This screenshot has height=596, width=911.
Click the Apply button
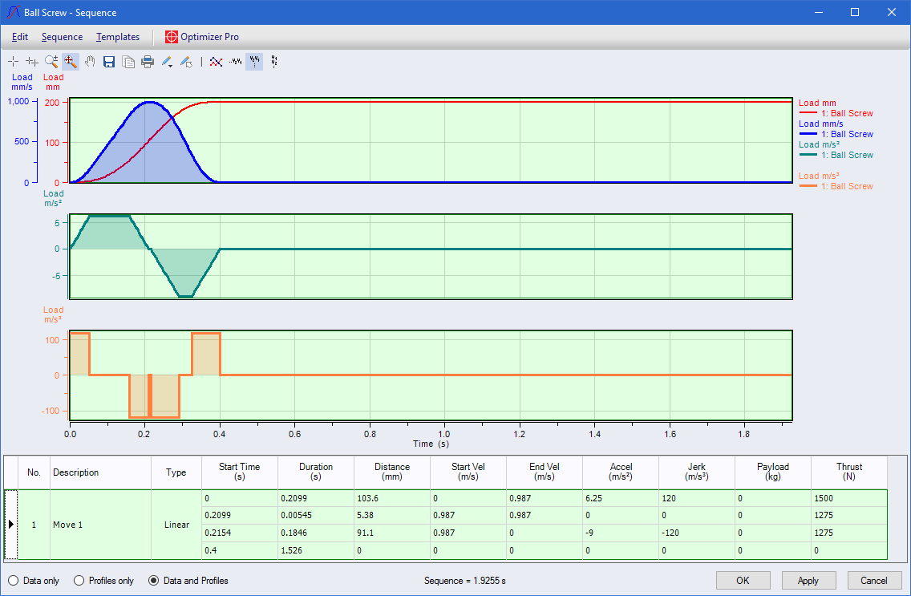click(809, 580)
